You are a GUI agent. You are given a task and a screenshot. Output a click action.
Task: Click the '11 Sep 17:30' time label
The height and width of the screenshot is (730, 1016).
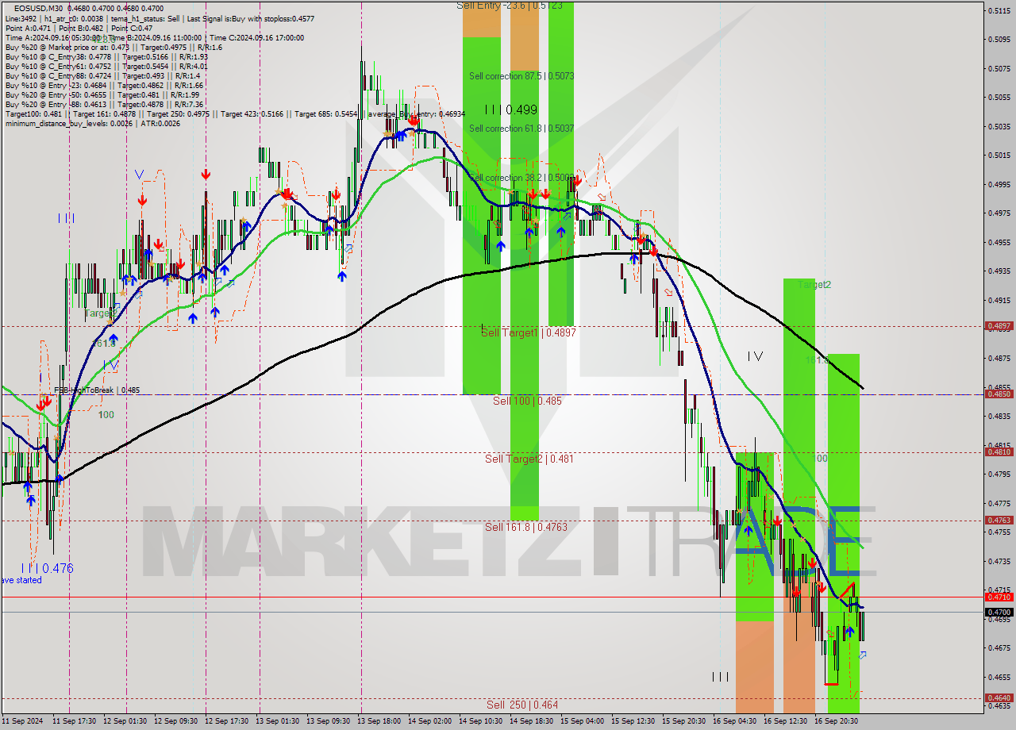[75, 721]
